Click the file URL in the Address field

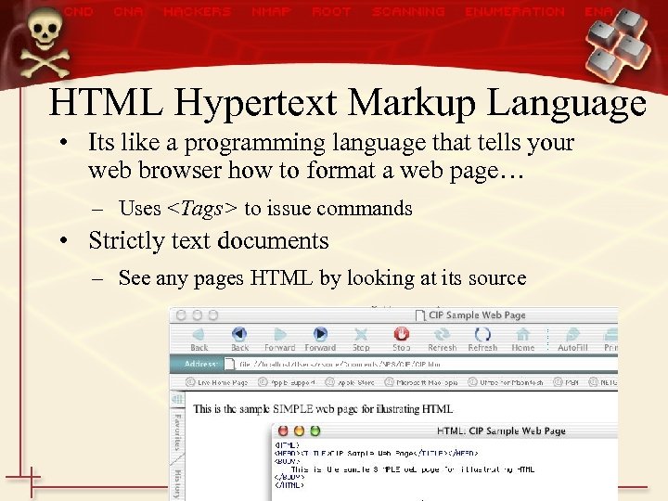(x=340, y=365)
